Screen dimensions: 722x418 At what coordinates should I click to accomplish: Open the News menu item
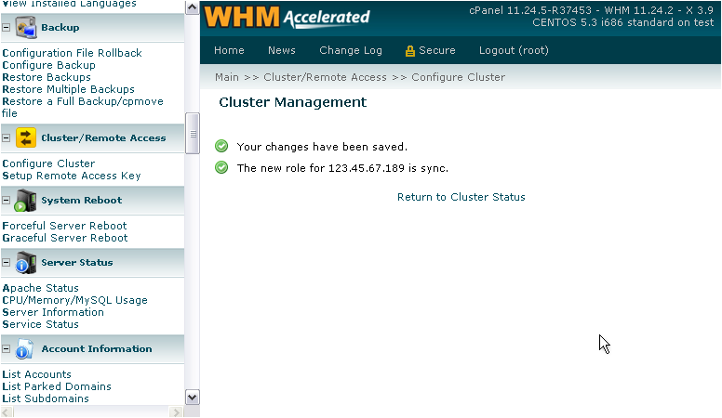[x=282, y=50]
